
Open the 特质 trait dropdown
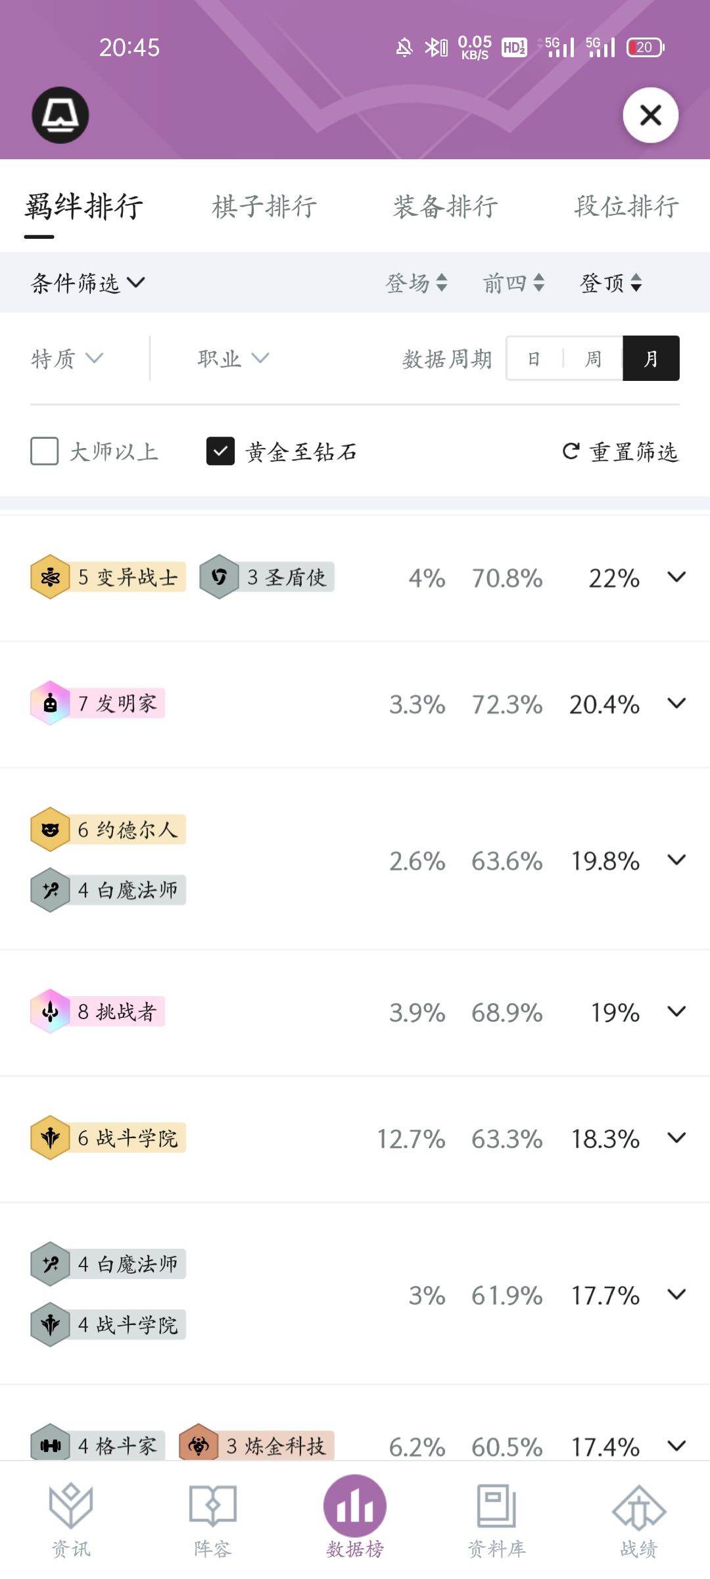[x=67, y=359]
